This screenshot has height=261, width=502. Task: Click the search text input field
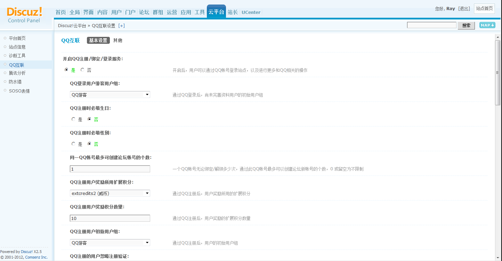[x=431, y=25]
